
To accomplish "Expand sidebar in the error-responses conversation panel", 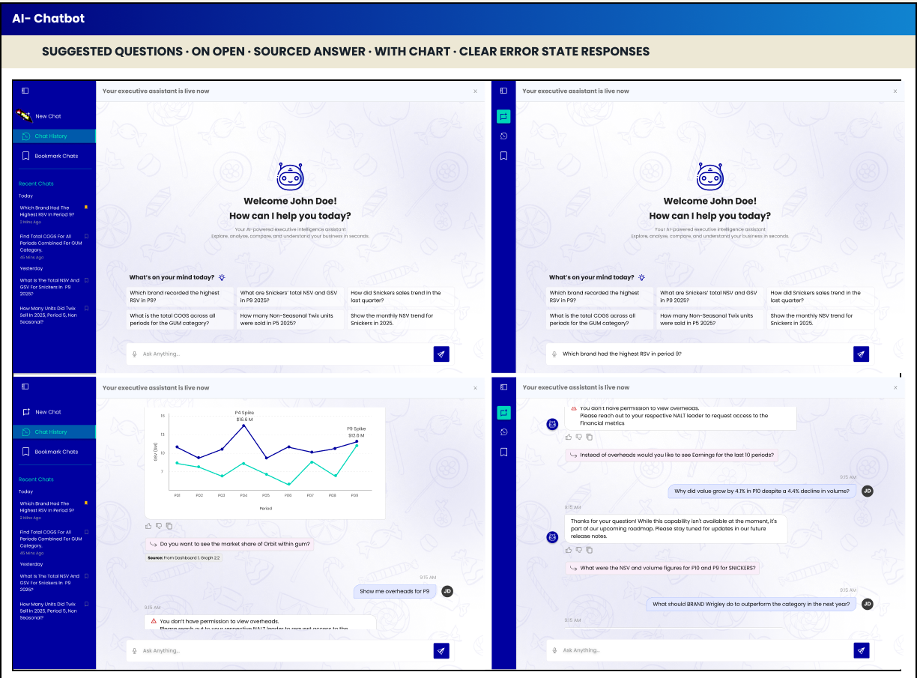I will coord(503,387).
